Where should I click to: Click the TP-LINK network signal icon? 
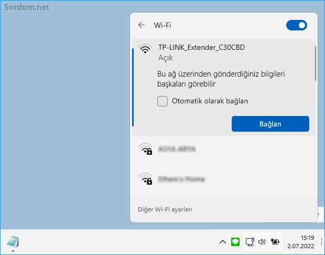145,49
